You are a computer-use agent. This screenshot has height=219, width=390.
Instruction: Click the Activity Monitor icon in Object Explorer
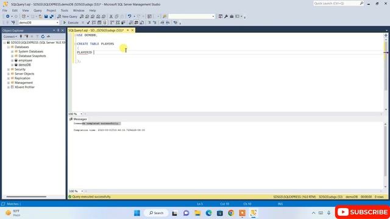point(49,36)
